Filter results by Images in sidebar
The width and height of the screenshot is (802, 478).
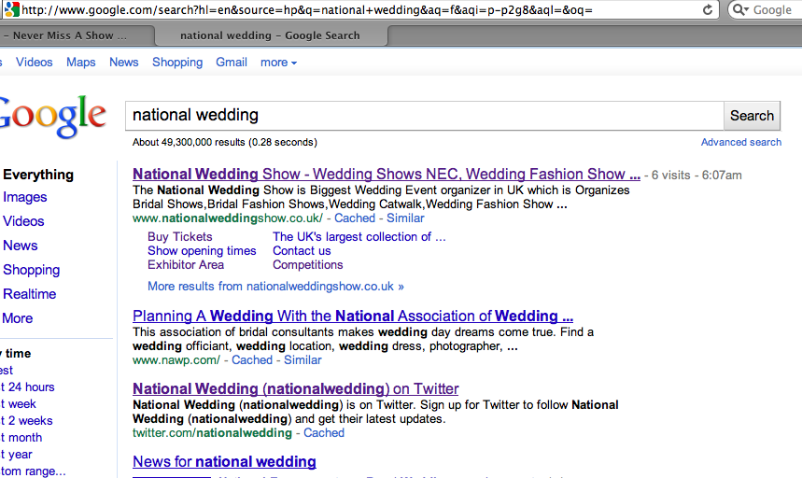tap(25, 197)
